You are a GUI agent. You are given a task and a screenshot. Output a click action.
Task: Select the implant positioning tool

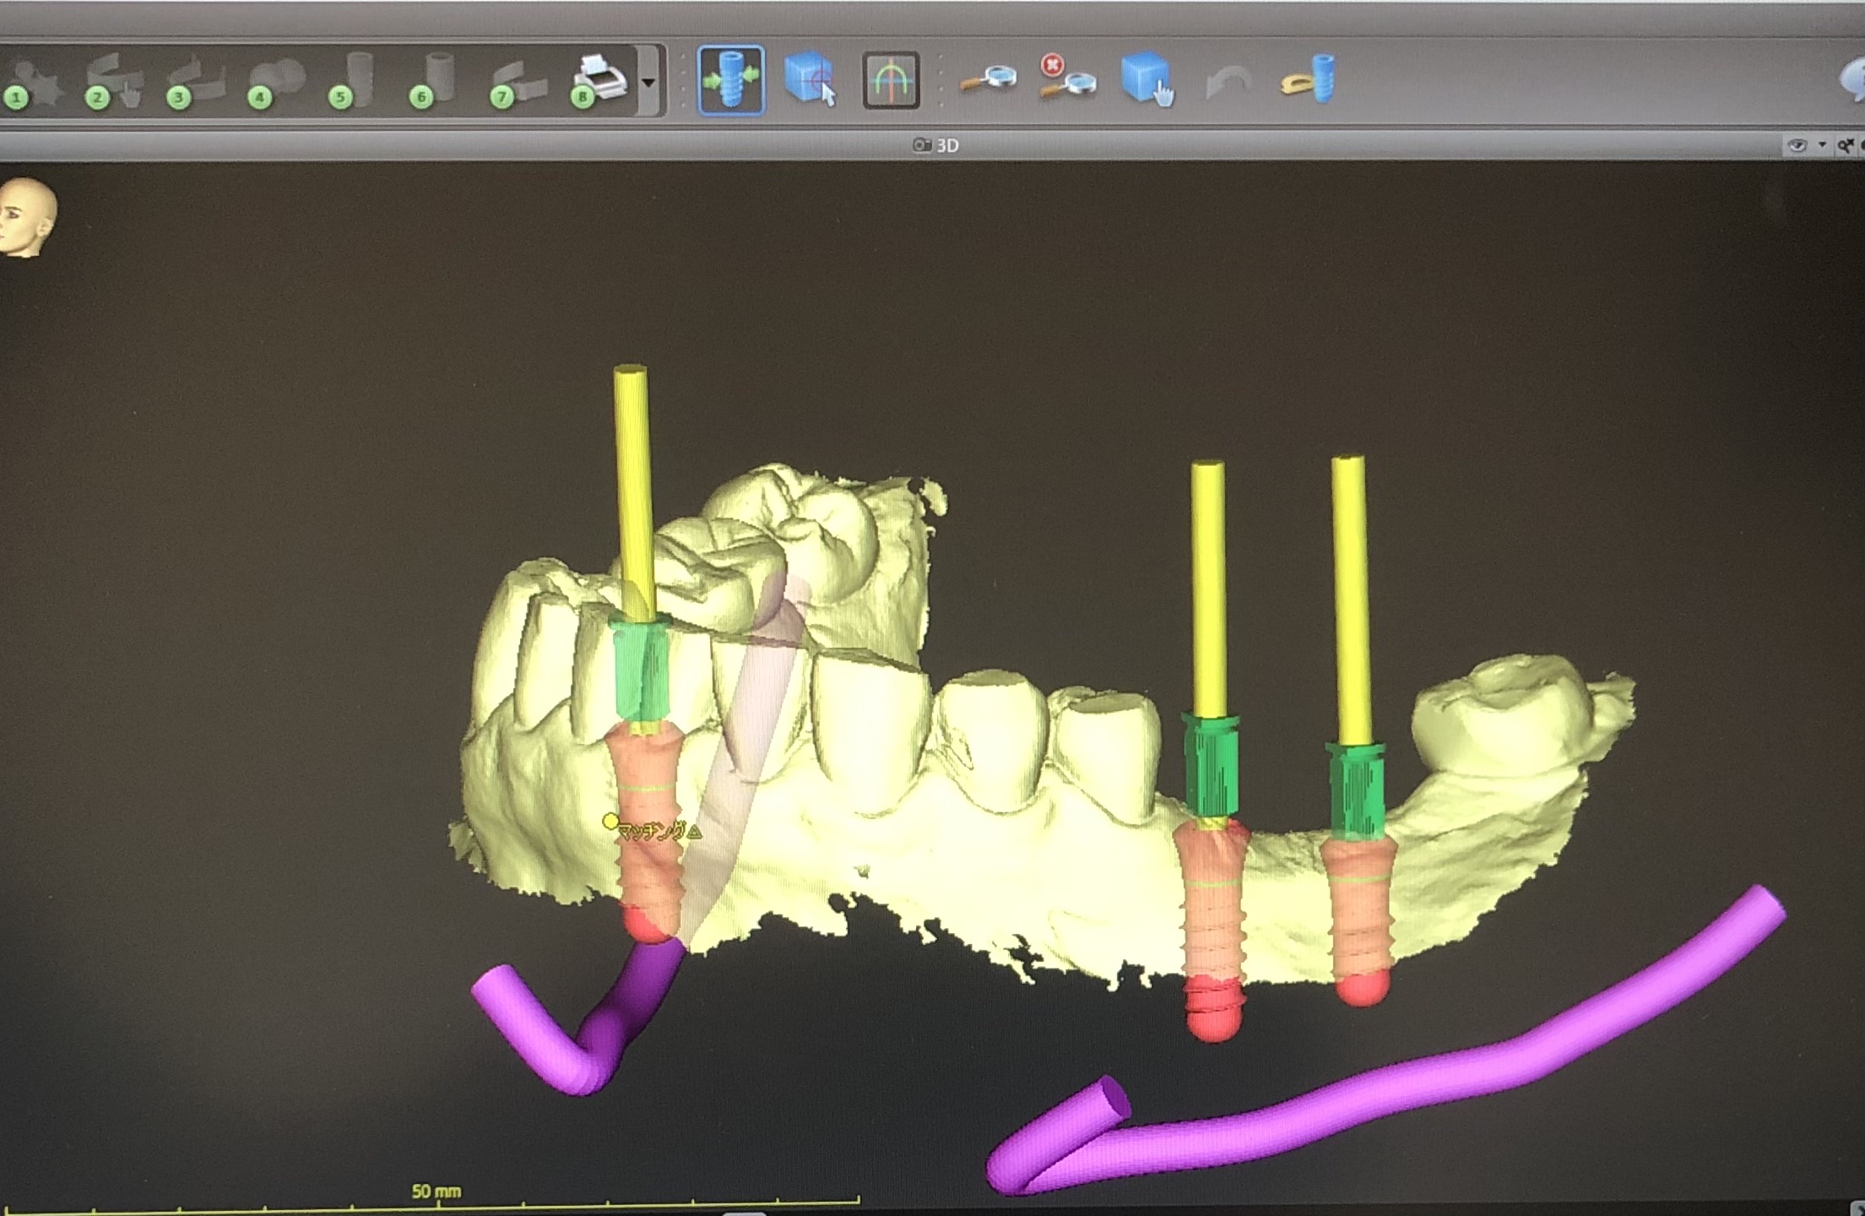731,80
